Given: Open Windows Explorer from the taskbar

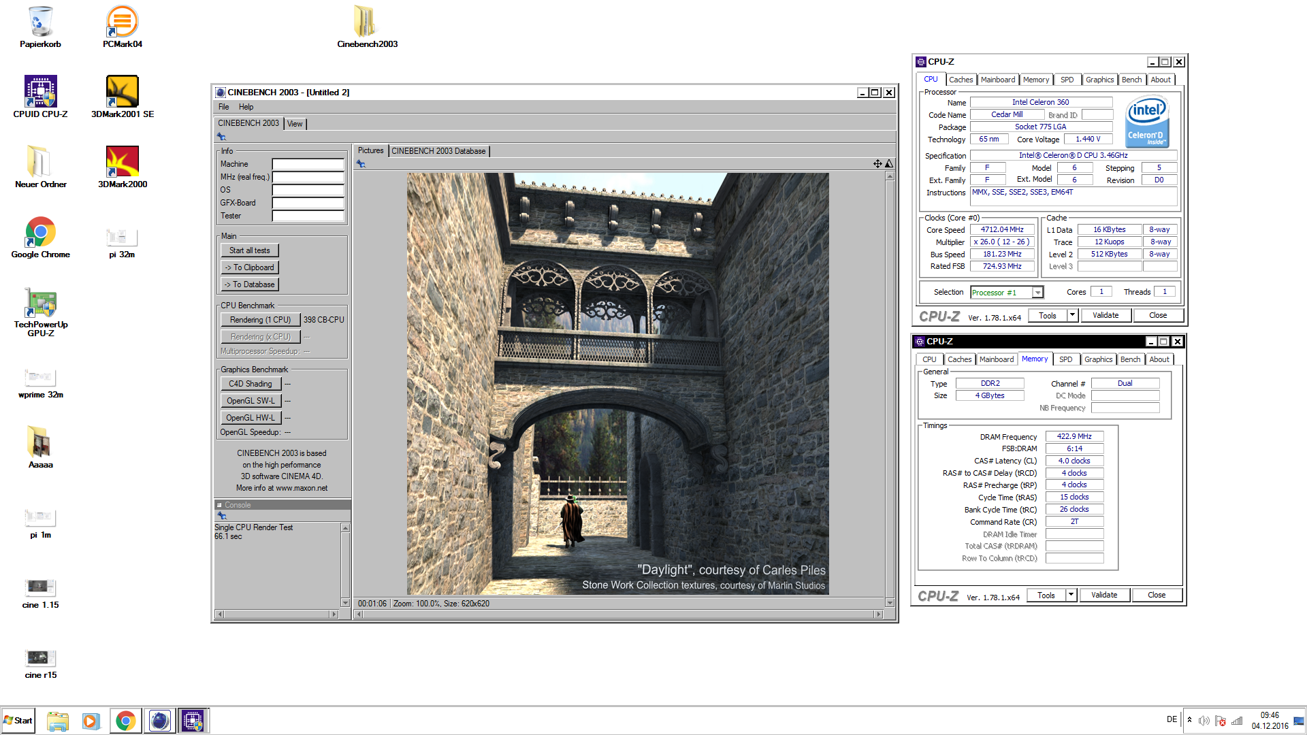Looking at the screenshot, I should click(x=58, y=721).
